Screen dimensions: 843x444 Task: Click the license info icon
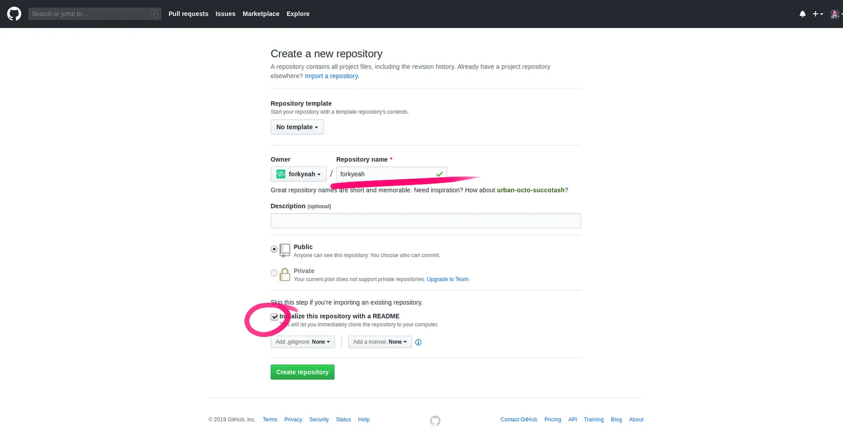point(418,342)
